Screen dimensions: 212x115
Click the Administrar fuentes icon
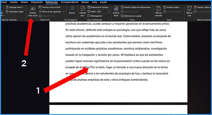(89, 7)
